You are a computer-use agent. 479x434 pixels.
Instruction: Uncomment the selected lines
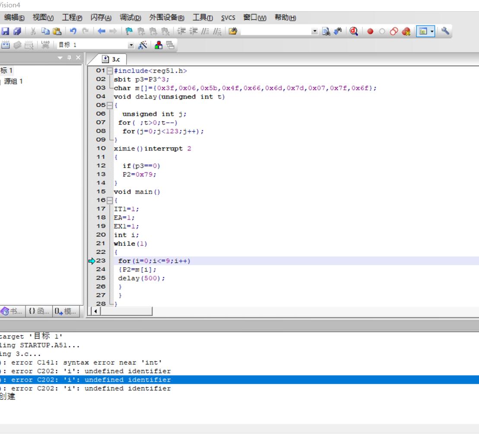217,31
